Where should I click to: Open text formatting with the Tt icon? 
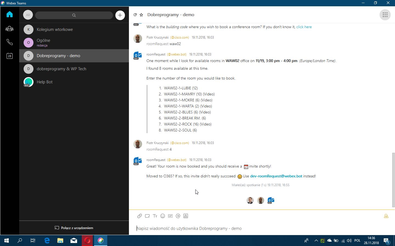coord(155,216)
